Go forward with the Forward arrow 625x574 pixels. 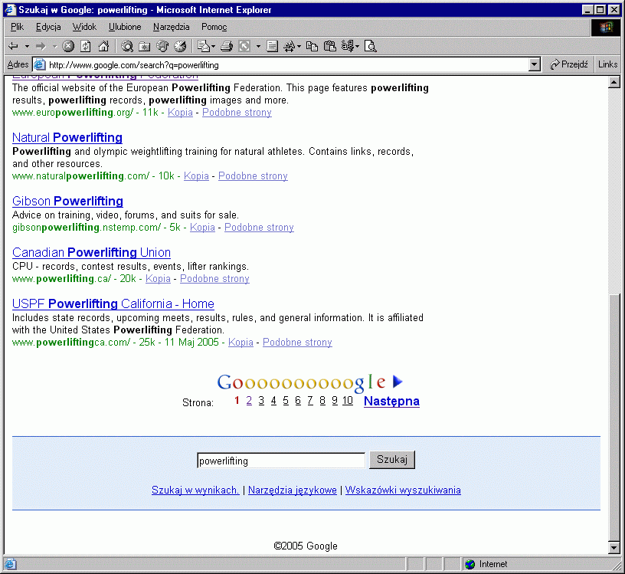tap(41, 46)
